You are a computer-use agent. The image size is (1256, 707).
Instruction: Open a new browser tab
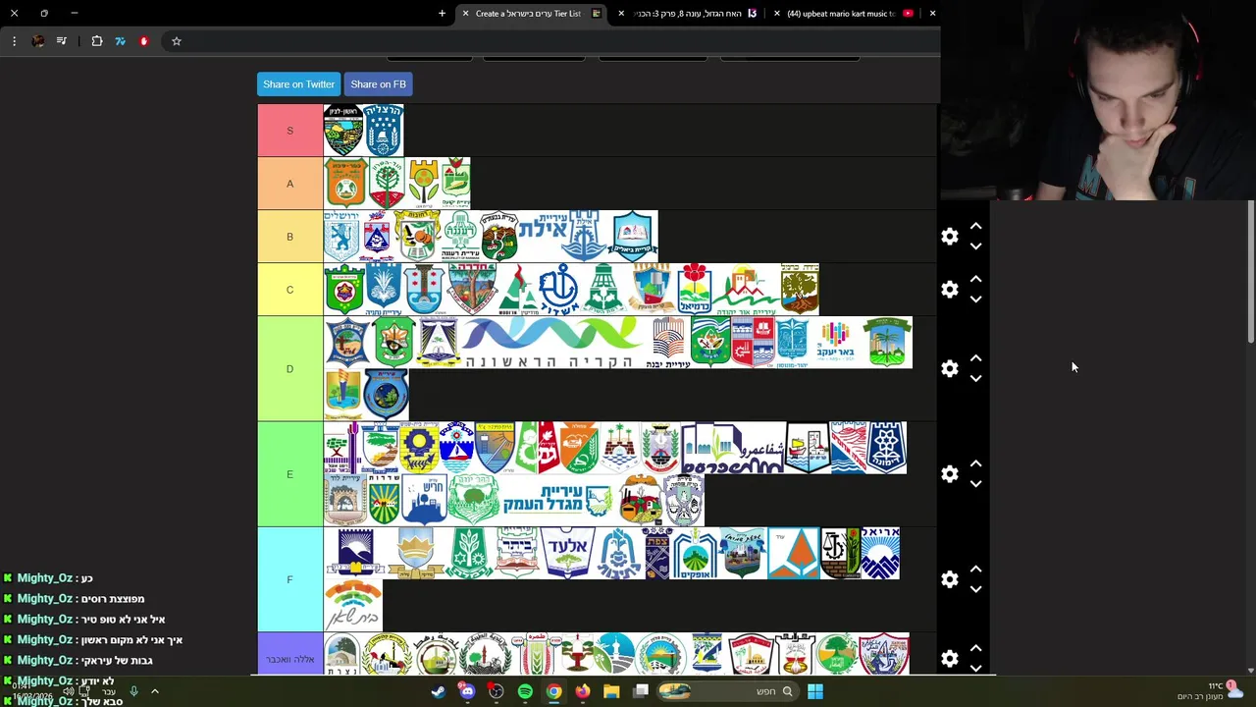[x=442, y=14]
